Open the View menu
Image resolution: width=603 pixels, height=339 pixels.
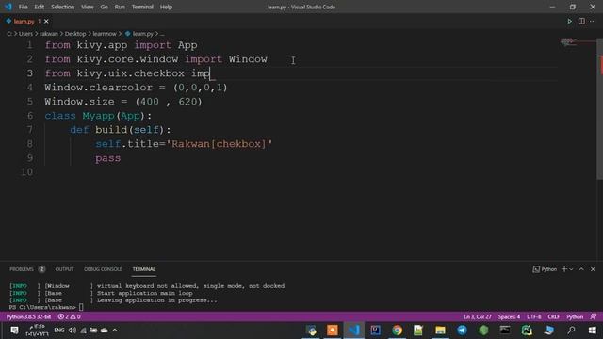click(88, 7)
